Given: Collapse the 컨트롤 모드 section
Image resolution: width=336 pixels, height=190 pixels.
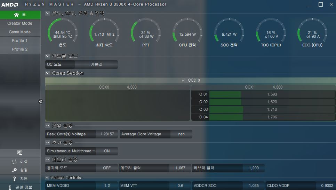Looking at the screenshot, I should coord(48,56).
